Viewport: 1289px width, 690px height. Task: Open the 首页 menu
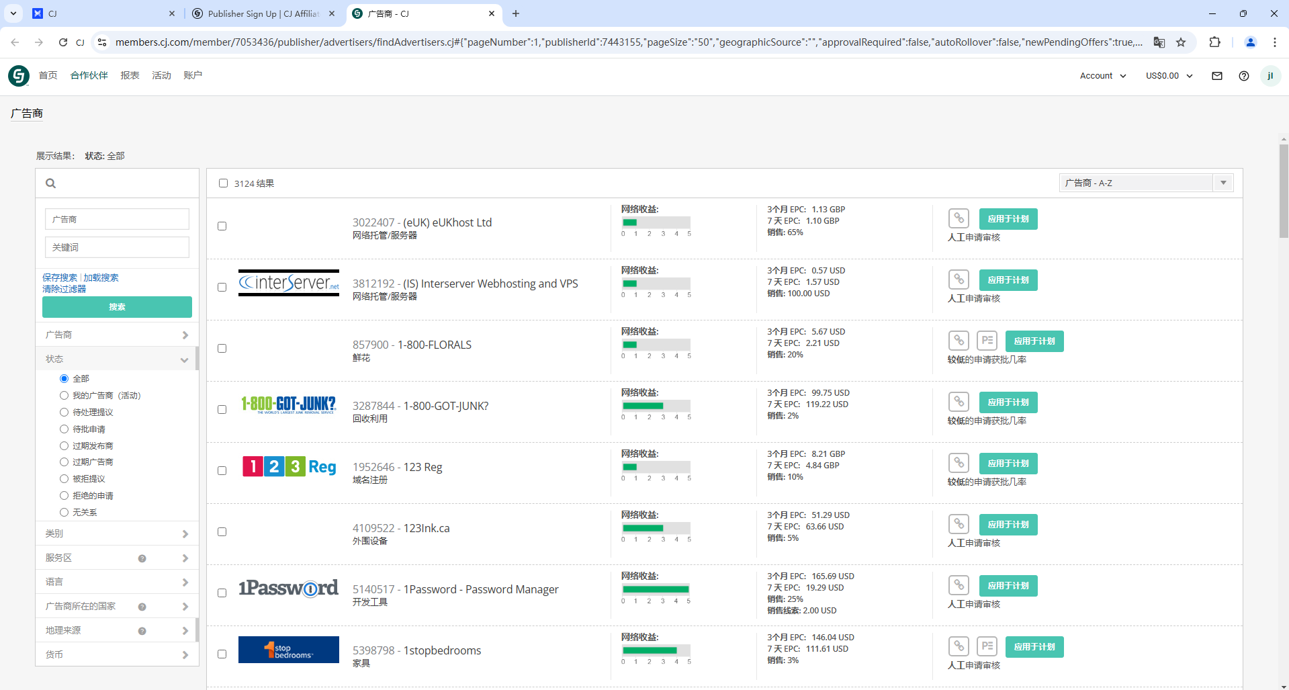point(48,75)
